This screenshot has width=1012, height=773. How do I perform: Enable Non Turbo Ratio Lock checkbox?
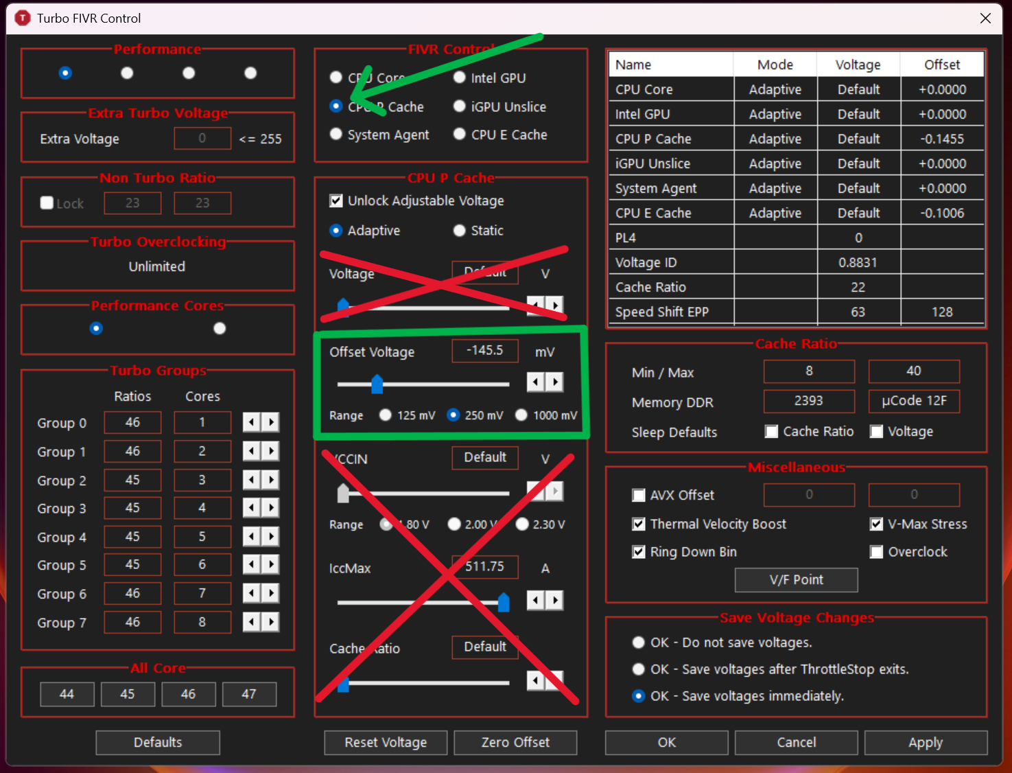coord(47,203)
